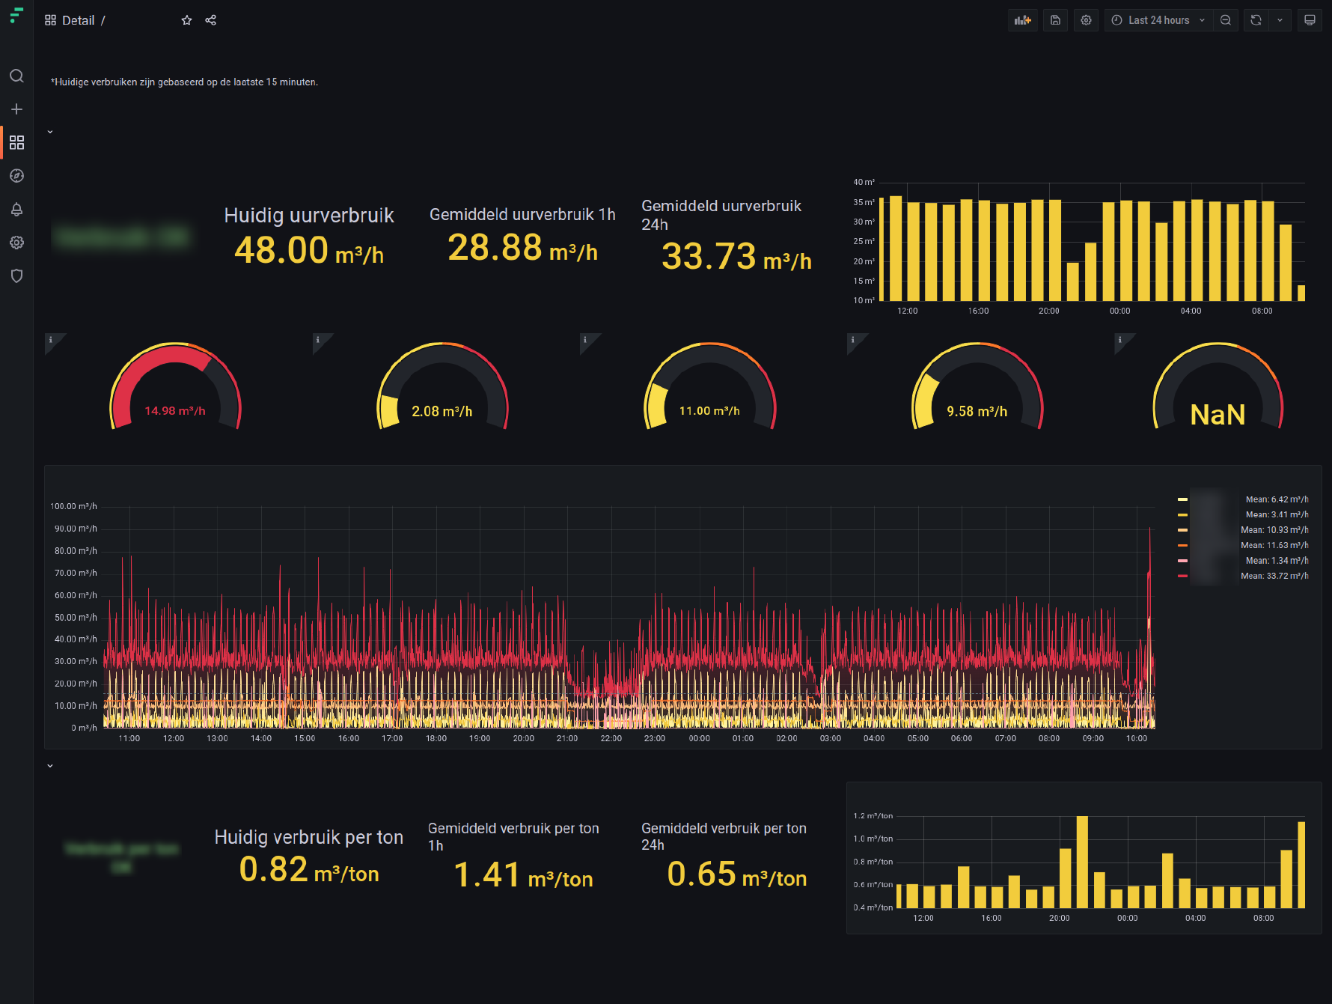Screen dimensions: 1332x1004
Task: Click the dashboards grid icon beside Detail
Action: point(51,20)
